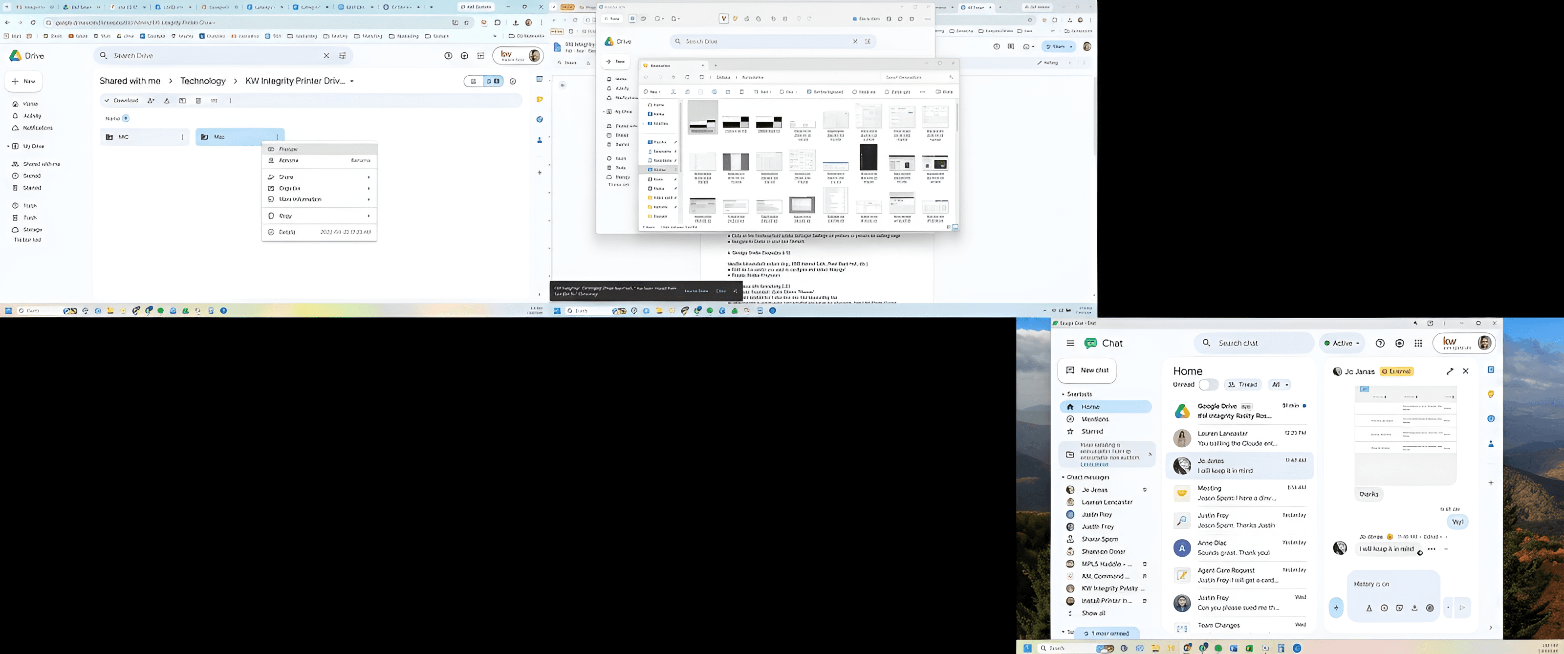Click the Google apps grid icon in Chat

click(1418, 343)
